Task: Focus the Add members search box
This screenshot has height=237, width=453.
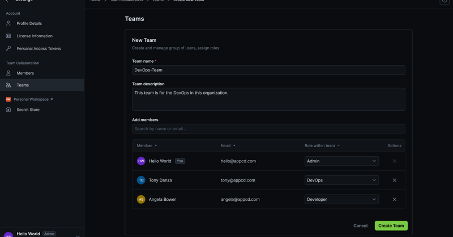Action: pos(268,129)
